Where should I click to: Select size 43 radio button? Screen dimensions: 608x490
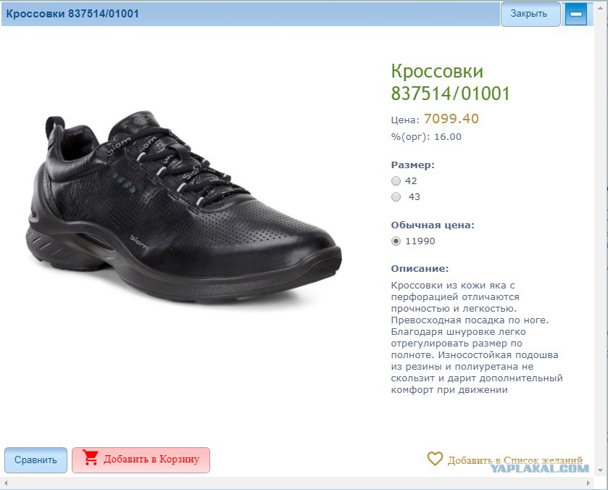click(x=396, y=197)
